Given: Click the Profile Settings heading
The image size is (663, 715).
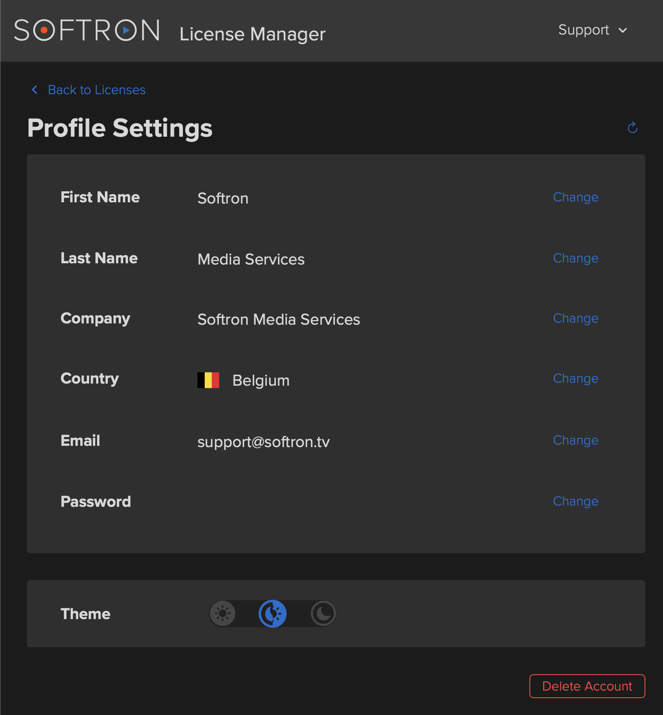Looking at the screenshot, I should tap(120, 128).
